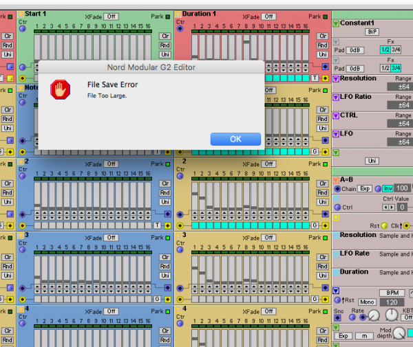This screenshot has width=413, height=347.
Task: Click the Clk yellow connector
Action: pyautogui.click(x=406, y=225)
